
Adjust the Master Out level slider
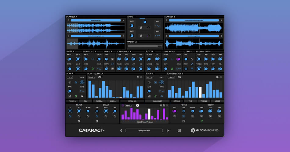point(145,46)
